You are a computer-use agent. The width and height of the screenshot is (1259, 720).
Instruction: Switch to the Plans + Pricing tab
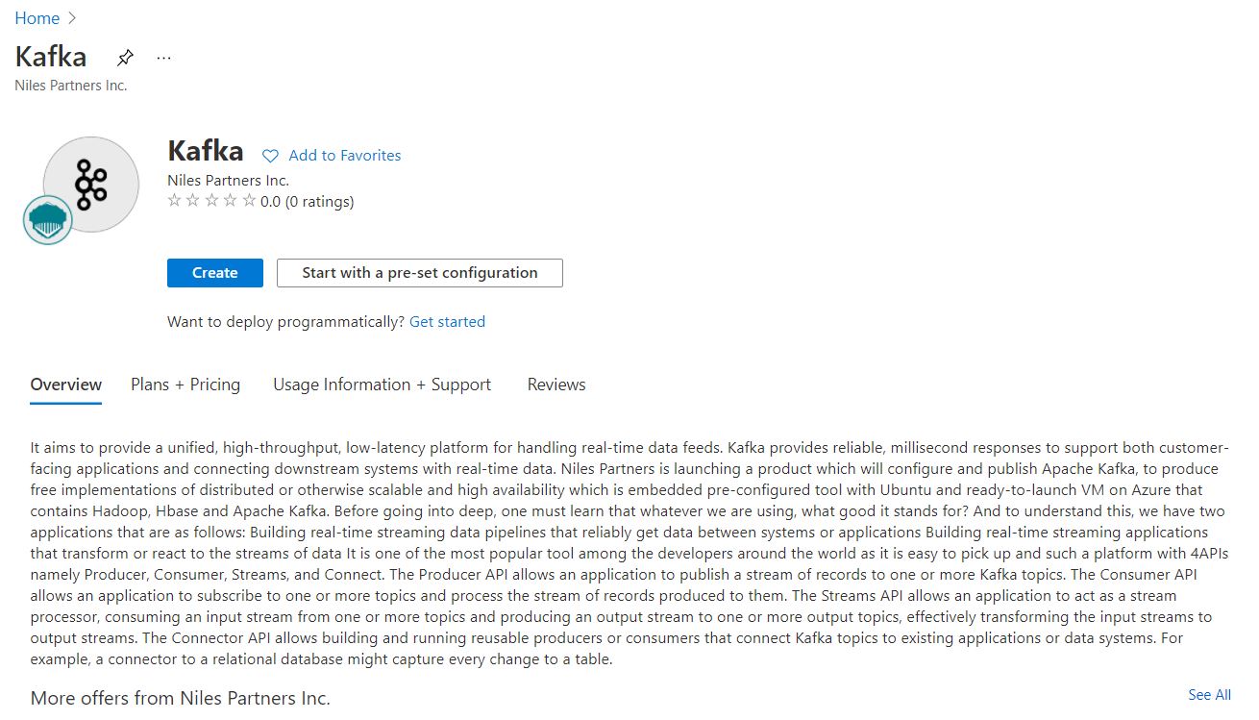pyautogui.click(x=185, y=385)
